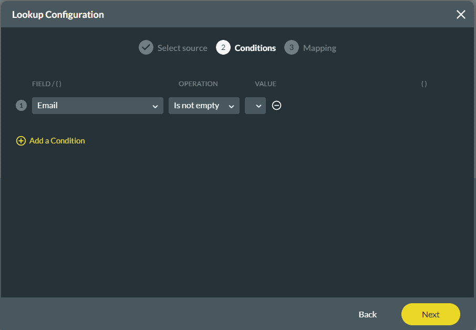Viewport: 476px width, 330px height.
Task: Click the plus icon beside Add a Condition
Action: (21, 141)
